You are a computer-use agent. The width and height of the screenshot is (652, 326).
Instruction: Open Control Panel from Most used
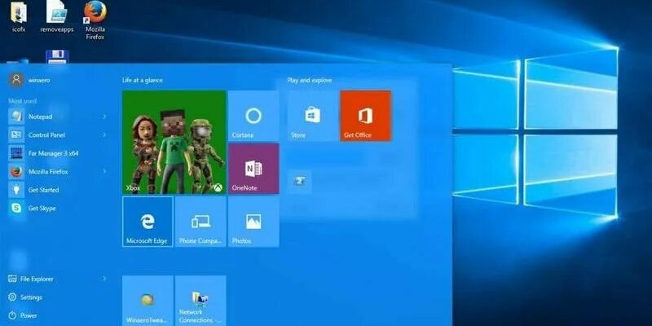(58, 135)
